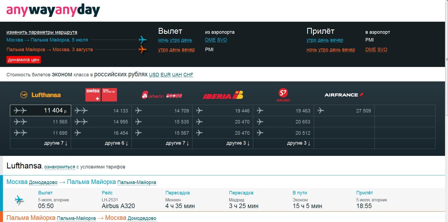This screenshot has width=448, height=222.
Task: Click the airberlin airline logo
Action: click(x=162, y=95)
